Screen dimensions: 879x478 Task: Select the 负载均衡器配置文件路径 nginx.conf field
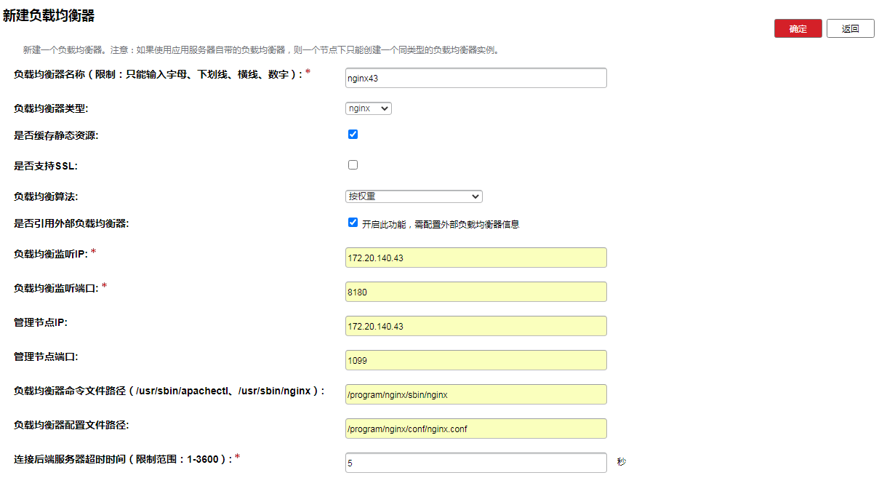tap(475, 429)
